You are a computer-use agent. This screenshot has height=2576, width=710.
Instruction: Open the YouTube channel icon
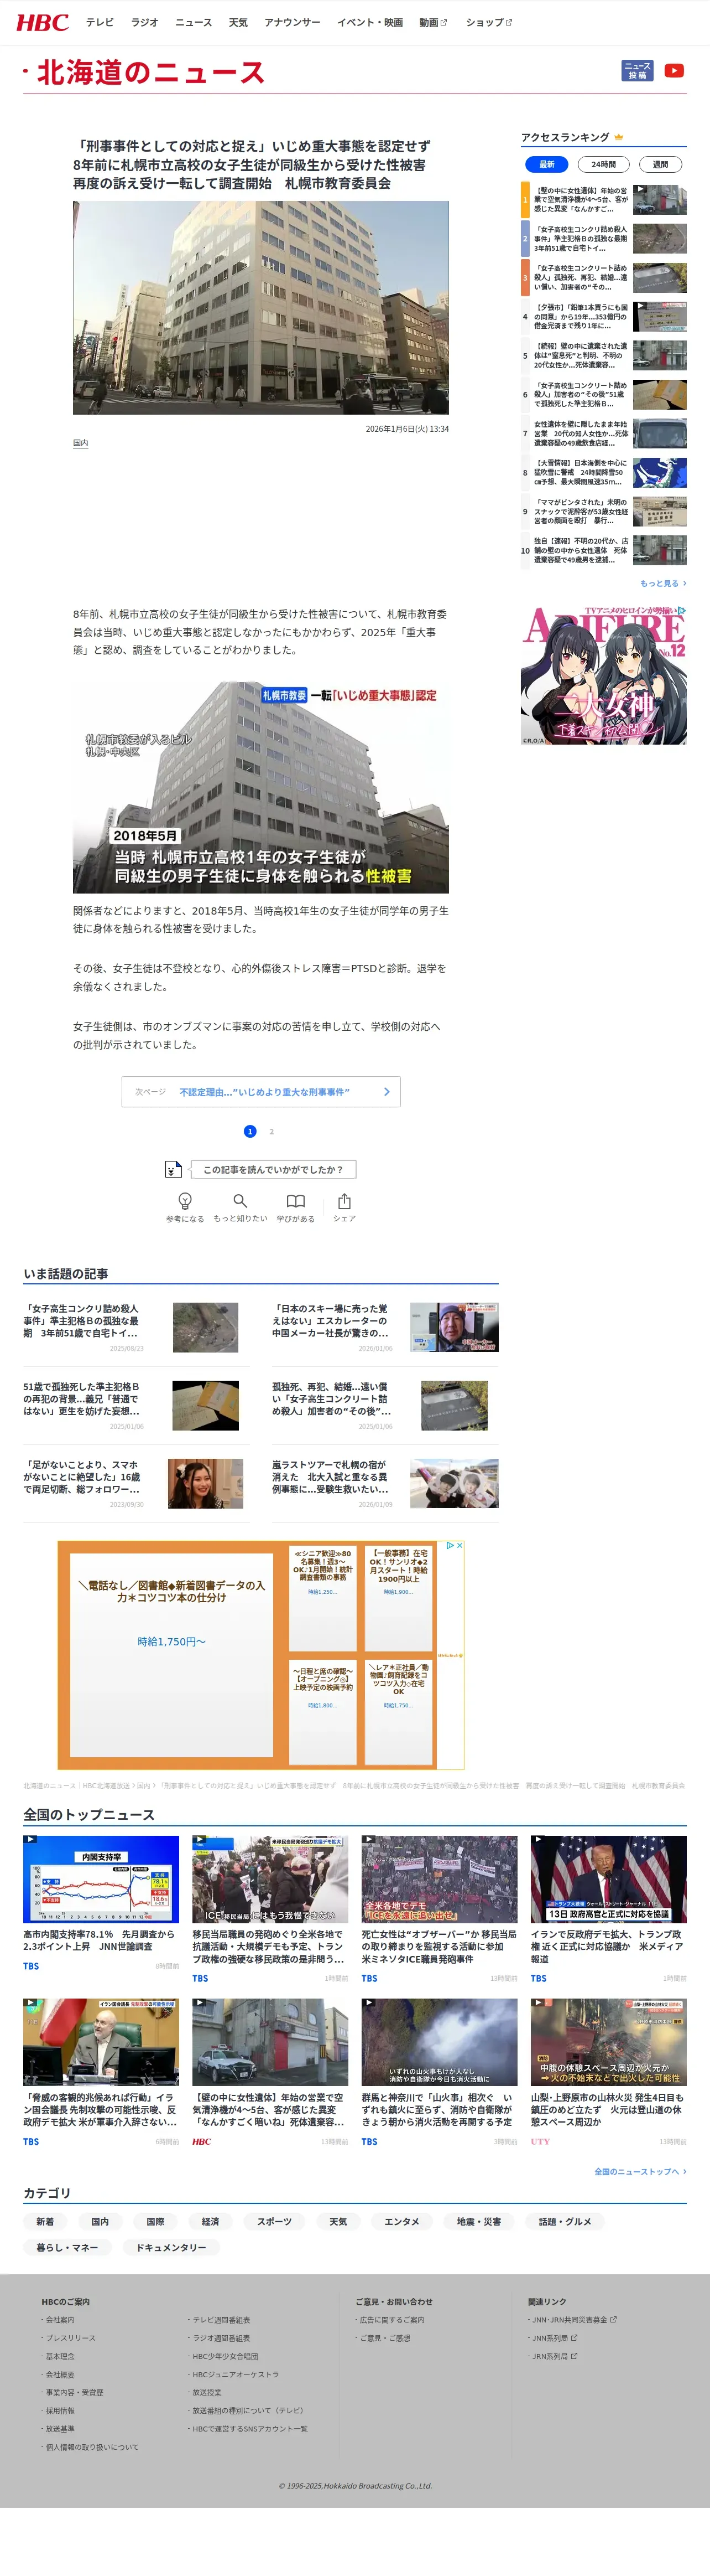coord(675,70)
